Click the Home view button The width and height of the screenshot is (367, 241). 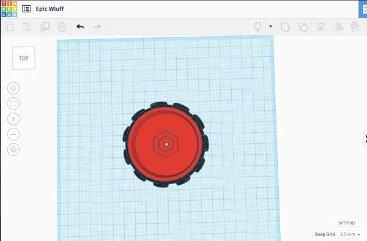[13, 88]
